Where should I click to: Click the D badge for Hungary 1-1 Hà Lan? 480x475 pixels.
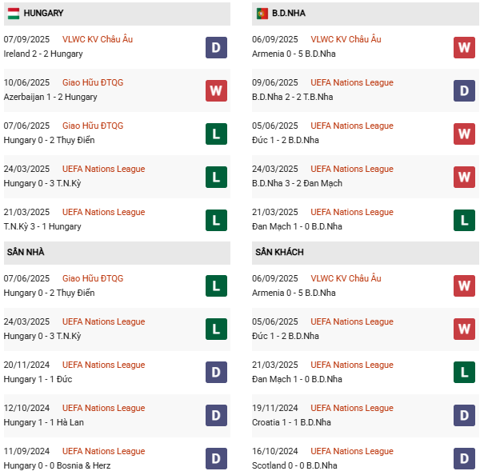tap(216, 416)
